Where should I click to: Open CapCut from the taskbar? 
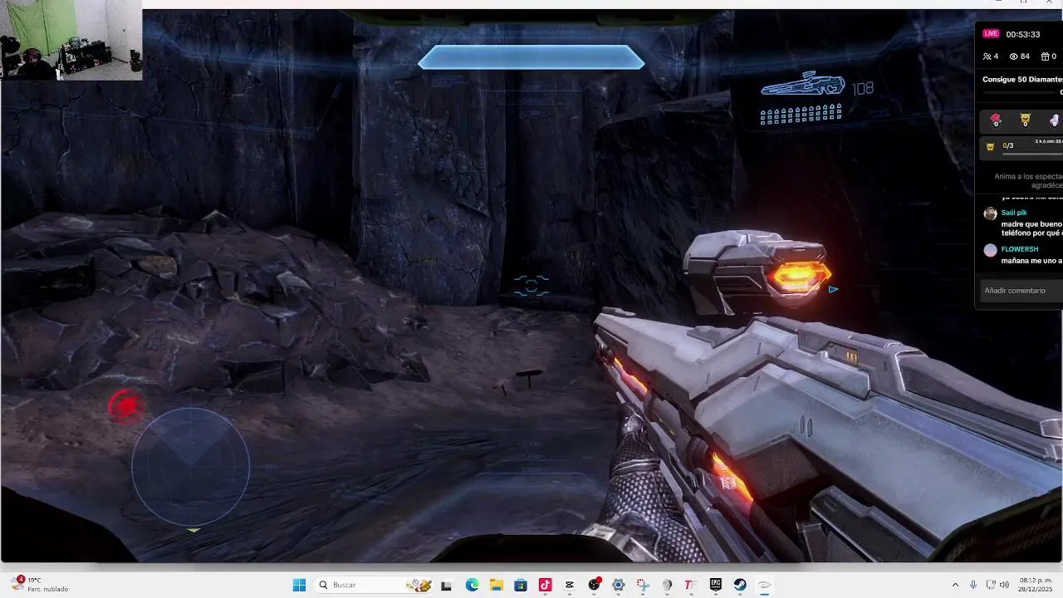tap(569, 585)
